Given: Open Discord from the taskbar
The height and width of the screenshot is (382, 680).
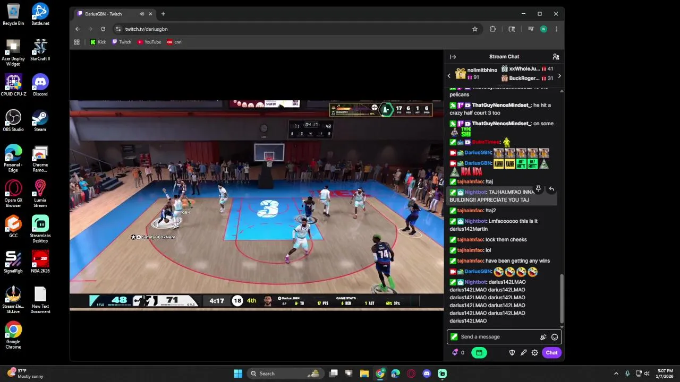Looking at the screenshot, I should coord(427,374).
